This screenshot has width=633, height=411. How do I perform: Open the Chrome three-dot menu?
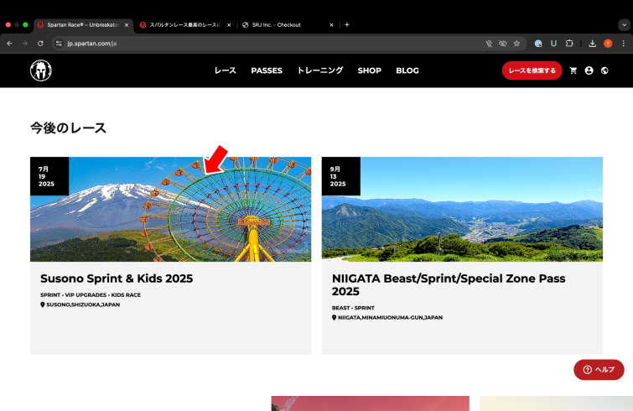pyautogui.click(x=623, y=44)
